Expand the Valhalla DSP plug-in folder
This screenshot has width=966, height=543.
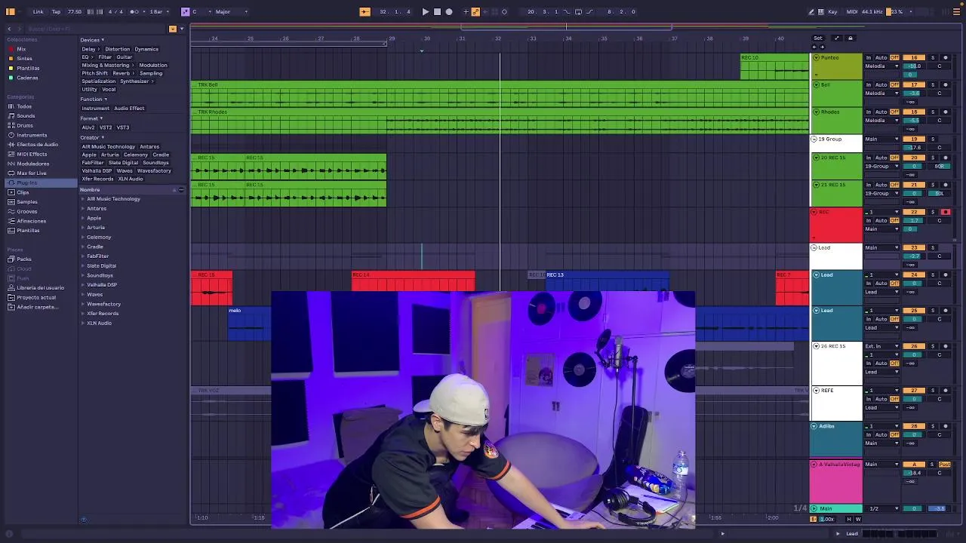click(x=83, y=284)
